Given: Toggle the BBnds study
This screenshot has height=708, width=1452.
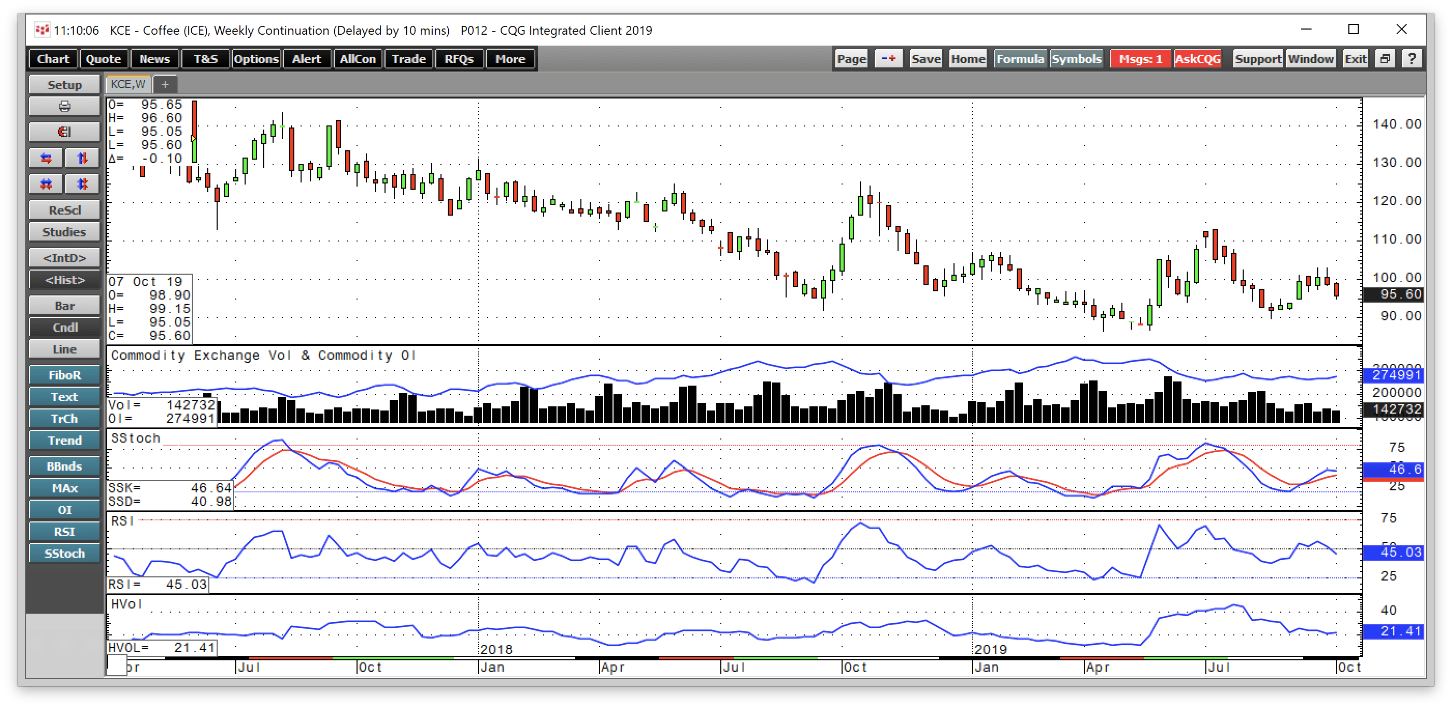Looking at the screenshot, I should click(x=64, y=467).
